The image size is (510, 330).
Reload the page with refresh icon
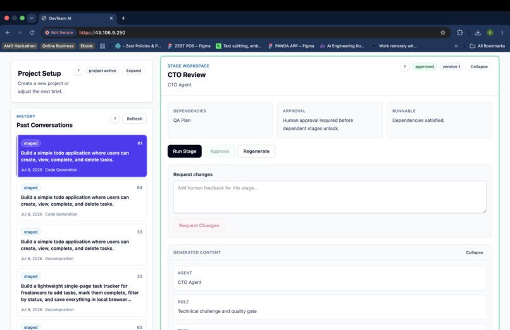pos(32,32)
